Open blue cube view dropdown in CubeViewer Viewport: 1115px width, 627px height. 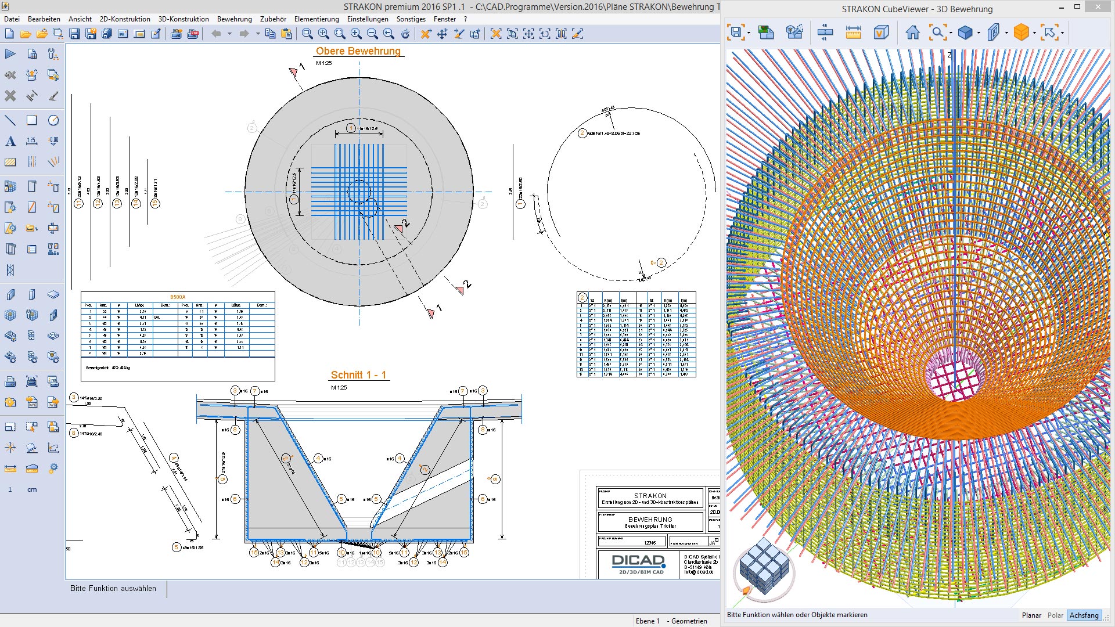(979, 33)
